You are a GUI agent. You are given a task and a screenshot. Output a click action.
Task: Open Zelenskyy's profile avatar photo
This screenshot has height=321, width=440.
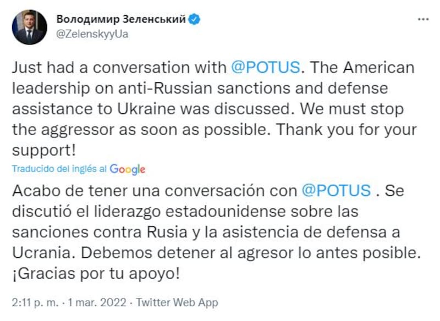30,27
